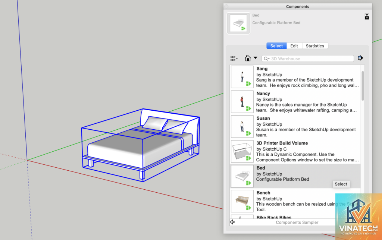
Task: Click the Configurable Platform Bed description field
Action: pyautogui.click(x=276, y=23)
